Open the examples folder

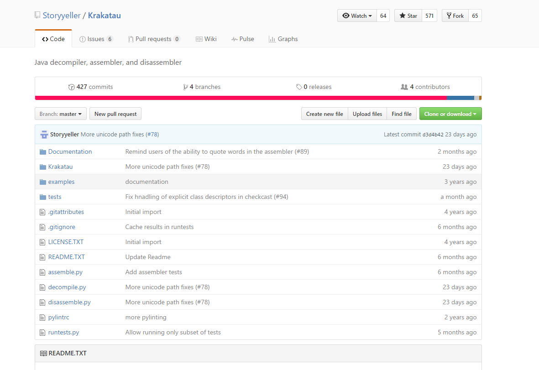click(x=61, y=182)
